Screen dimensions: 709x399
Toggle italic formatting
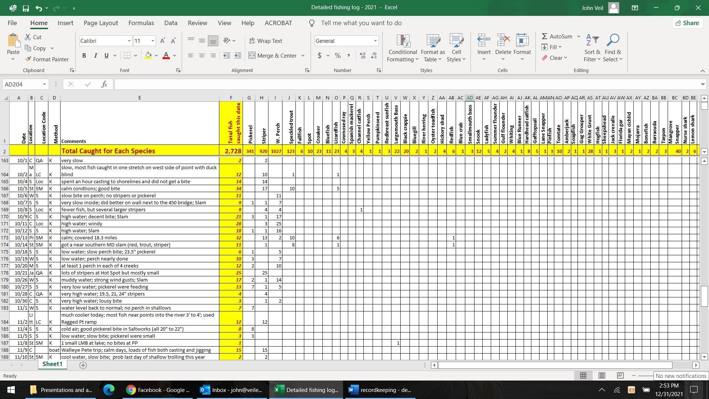click(95, 55)
